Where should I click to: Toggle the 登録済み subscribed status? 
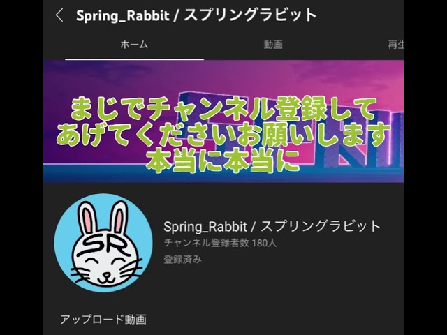pyautogui.click(x=182, y=260)
